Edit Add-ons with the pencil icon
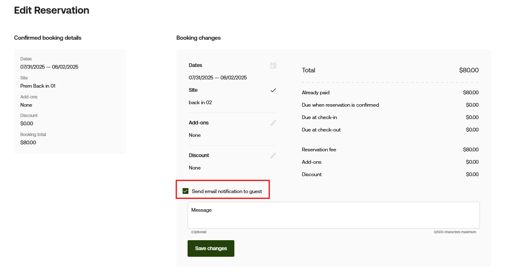The width and height of the screenshot is (506, 277). point(273,123)
